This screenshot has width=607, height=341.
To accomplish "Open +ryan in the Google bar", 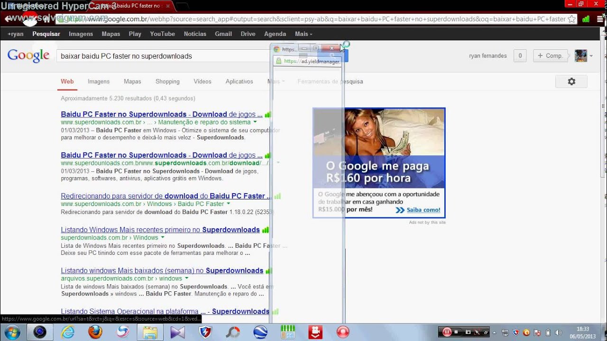I will (x=16, y=34).
